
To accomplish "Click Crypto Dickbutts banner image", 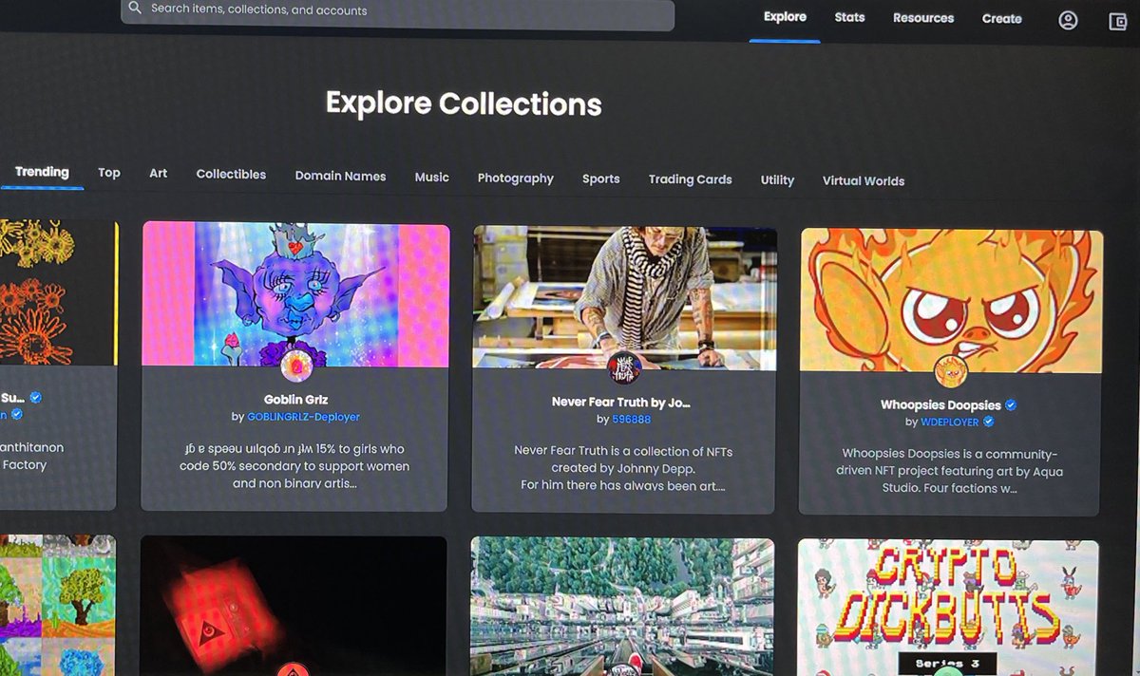I will coord(947,608).
